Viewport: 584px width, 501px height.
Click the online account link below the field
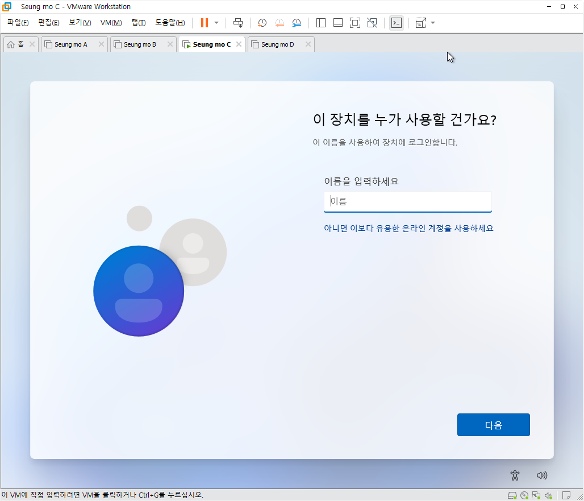coord(408,228)
